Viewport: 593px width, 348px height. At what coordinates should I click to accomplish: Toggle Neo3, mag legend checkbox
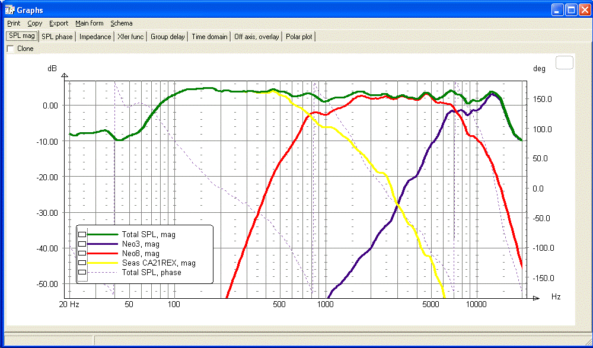[82, 244]
